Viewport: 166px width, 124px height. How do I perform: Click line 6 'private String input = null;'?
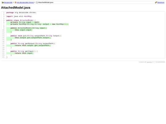(x=25, y=22)
